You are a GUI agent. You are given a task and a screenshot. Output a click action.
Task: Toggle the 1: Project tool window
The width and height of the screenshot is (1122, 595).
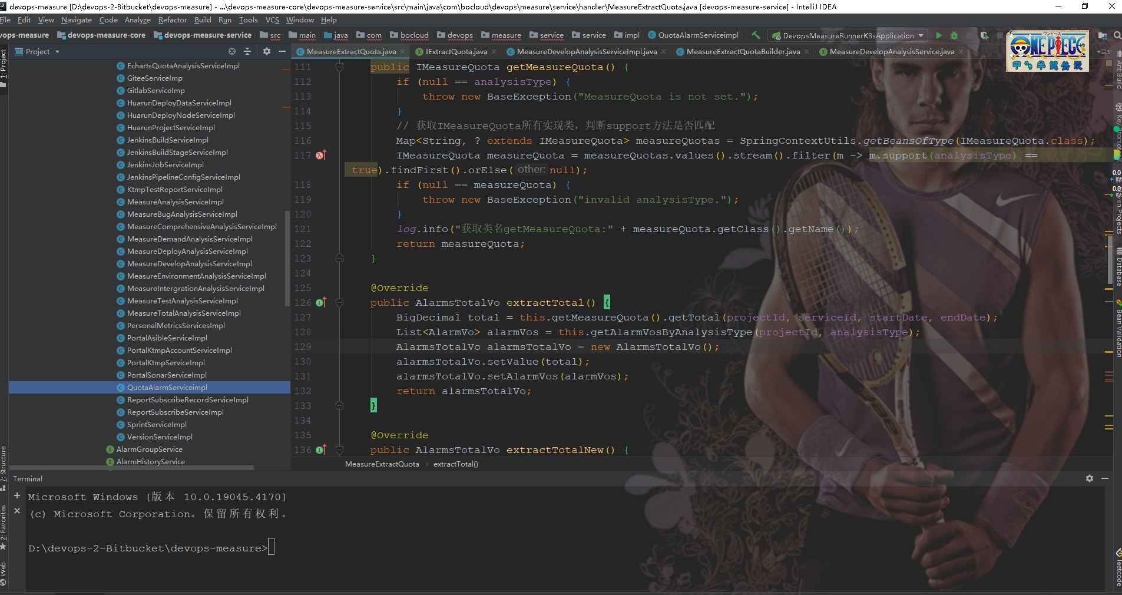click(4, 68)
